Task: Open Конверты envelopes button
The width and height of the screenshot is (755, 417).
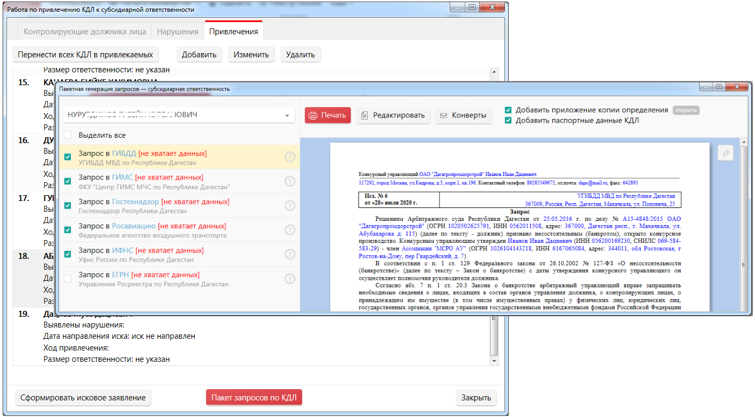Action: pyautogui.click(x=463, y=115)
